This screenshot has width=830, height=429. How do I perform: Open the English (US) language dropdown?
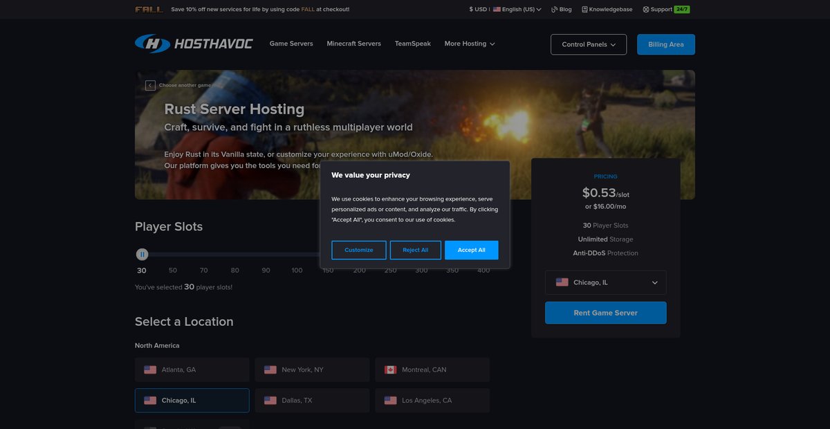point(517,10)
